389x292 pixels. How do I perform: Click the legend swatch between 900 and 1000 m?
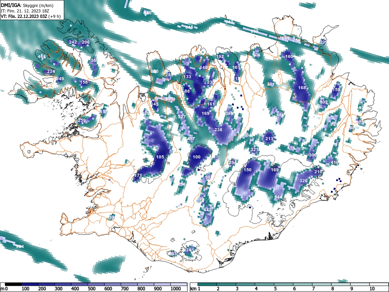pyautogui.click(x=162, y=284)
